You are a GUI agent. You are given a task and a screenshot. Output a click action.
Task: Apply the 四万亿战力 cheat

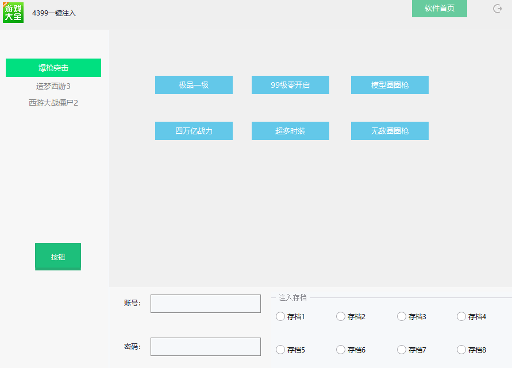tap(194, 130)
